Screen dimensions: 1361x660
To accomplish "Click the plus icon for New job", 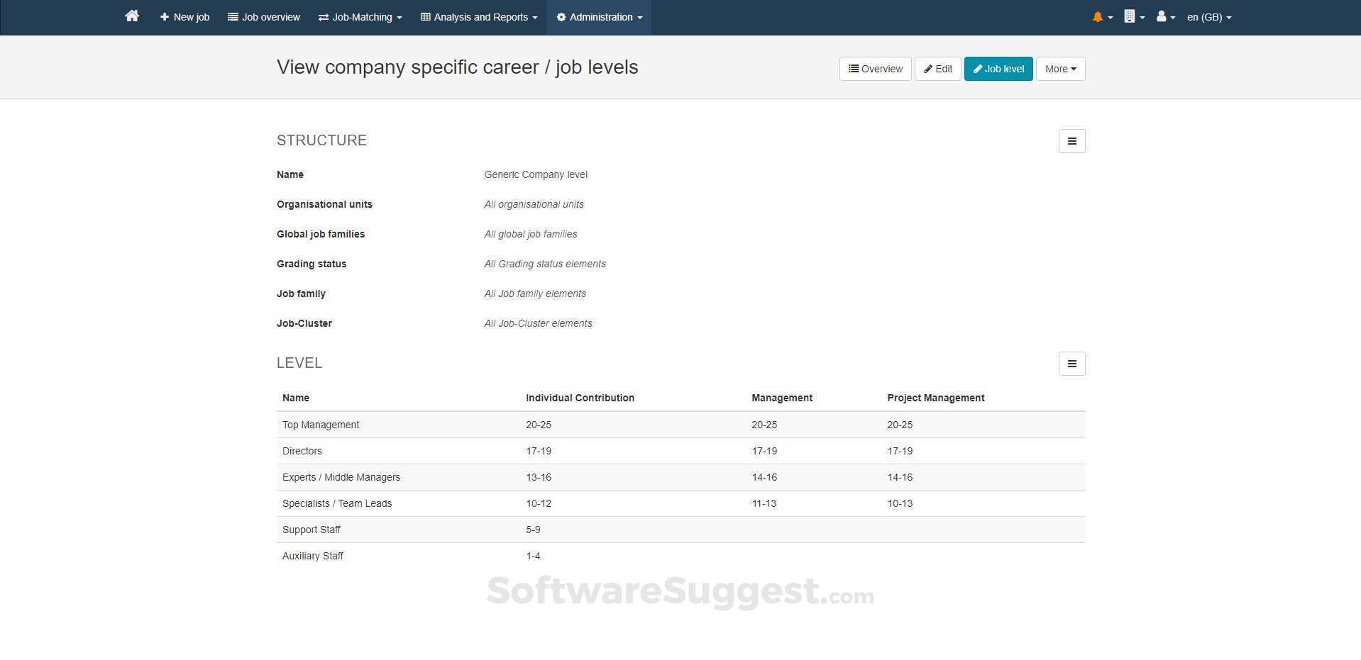I will [x=164, y=16].
